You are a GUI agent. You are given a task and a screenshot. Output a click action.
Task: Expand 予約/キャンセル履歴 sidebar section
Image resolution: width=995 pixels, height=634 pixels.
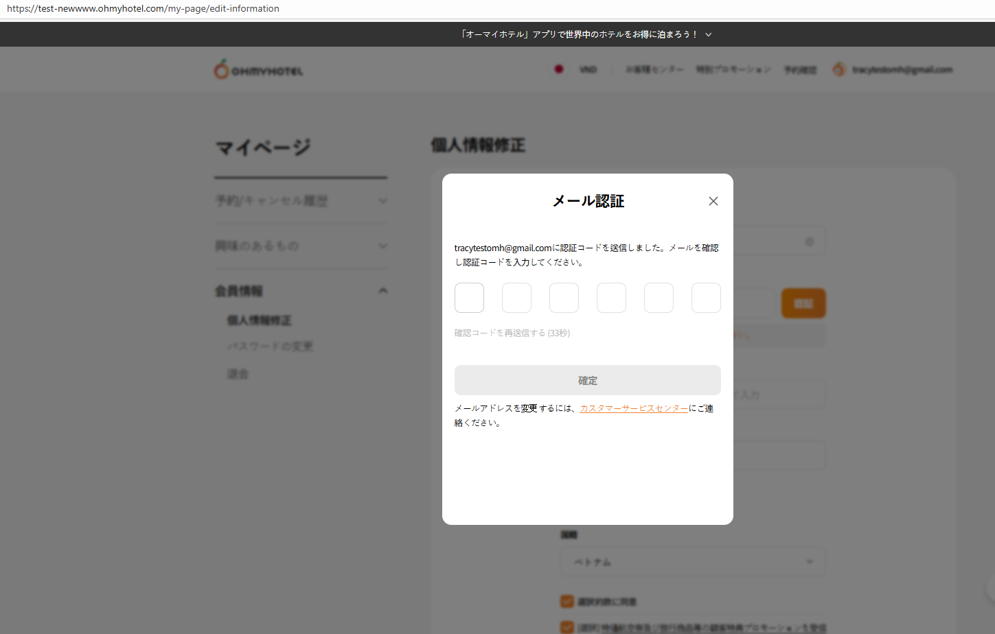pos(301,201)
